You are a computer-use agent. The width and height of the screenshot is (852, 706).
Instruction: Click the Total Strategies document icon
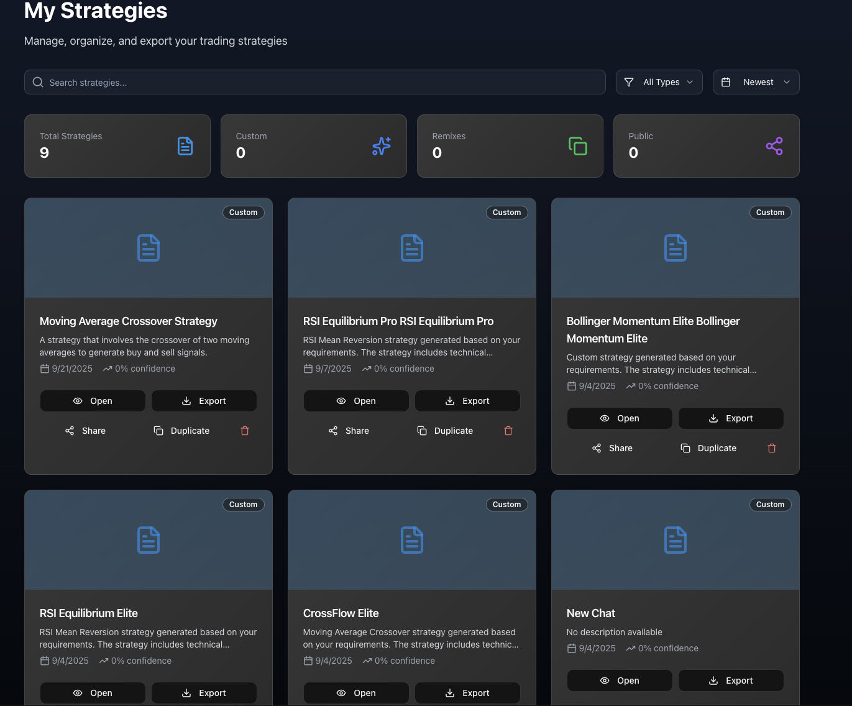click(x=185, y=146)
